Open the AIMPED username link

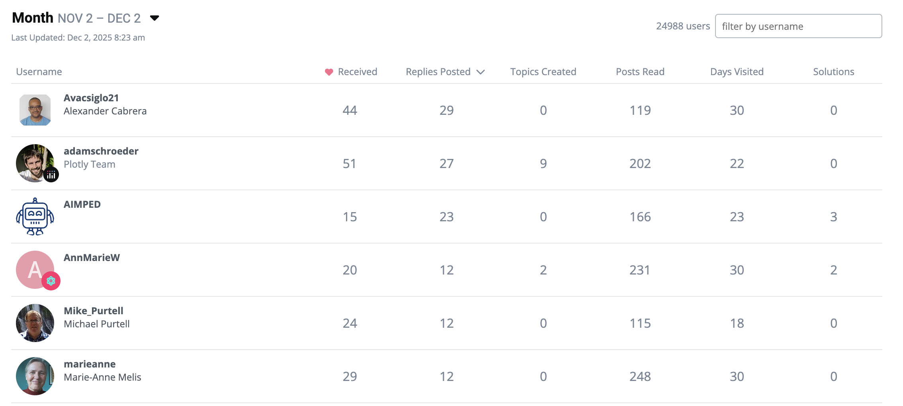(x=82, y=204)
